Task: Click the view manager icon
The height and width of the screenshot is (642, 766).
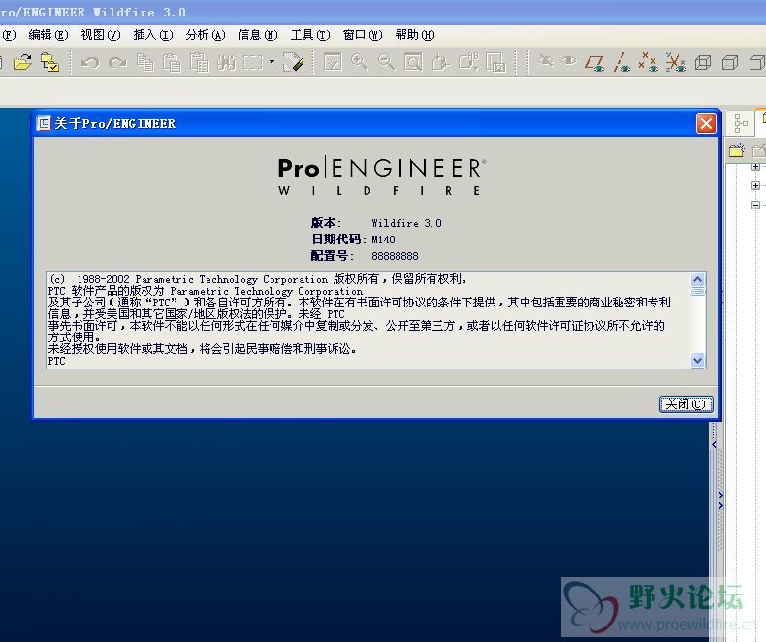Action: pos(495,62)
